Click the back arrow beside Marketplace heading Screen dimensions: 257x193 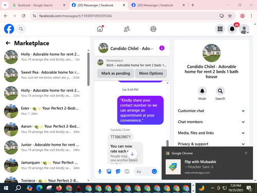click(8, 43)
